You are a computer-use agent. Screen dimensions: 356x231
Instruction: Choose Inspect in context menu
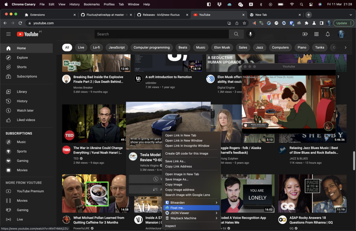pyautogui.click(x=191, y=226)
